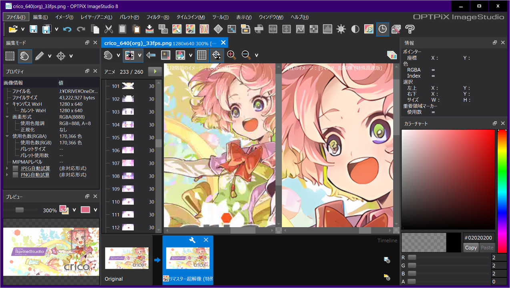Click the zoom in magnifier
This screenshot has height=288, width=510.
(231, 55)
